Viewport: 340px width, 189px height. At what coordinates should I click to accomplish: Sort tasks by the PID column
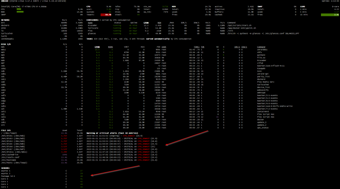(x=158, y=47)
